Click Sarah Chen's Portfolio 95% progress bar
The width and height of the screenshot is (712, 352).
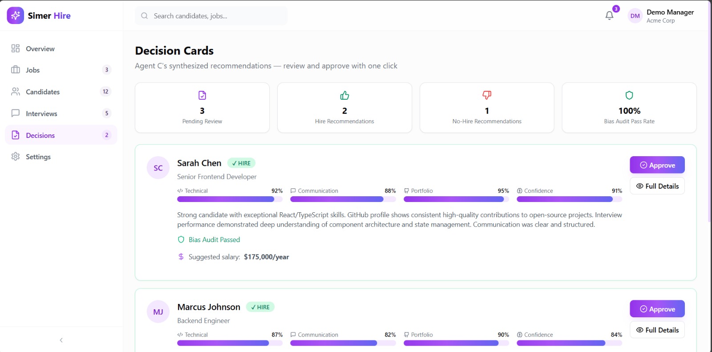tap(456, 199)
